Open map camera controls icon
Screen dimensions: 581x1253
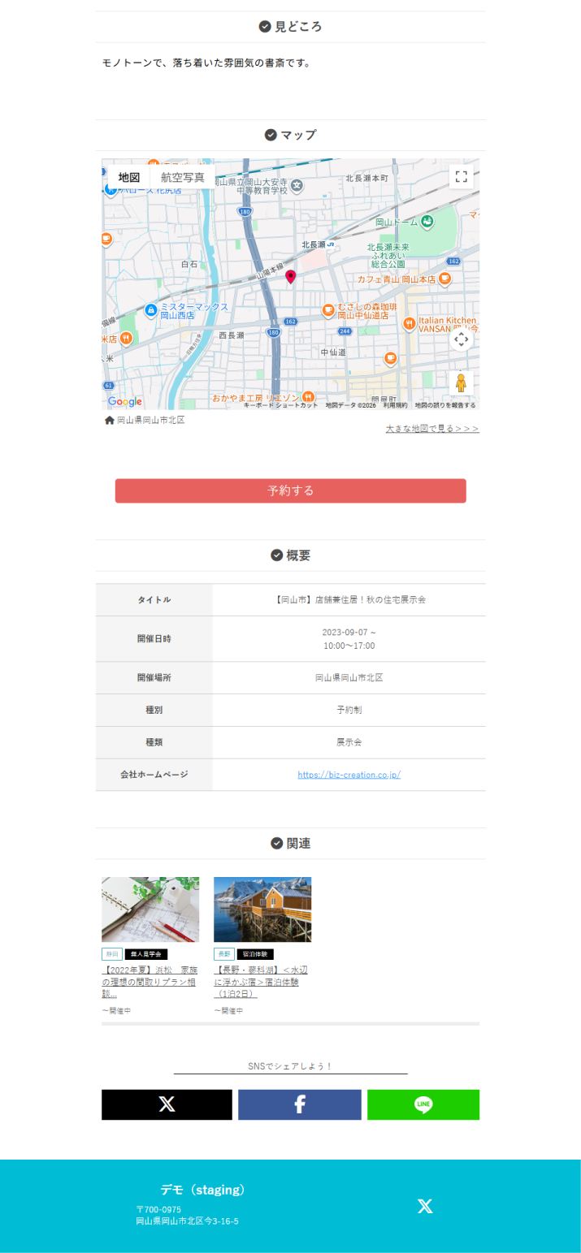coord(461,339)
